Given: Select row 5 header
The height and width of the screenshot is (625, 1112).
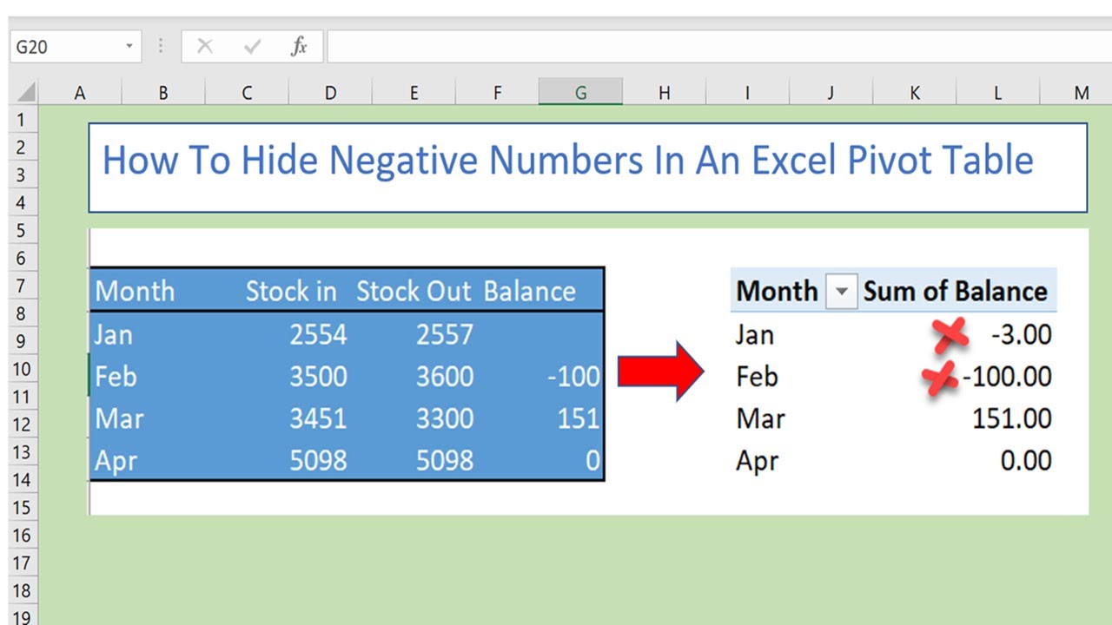Looking at the screenshot, I should (23, 230).
